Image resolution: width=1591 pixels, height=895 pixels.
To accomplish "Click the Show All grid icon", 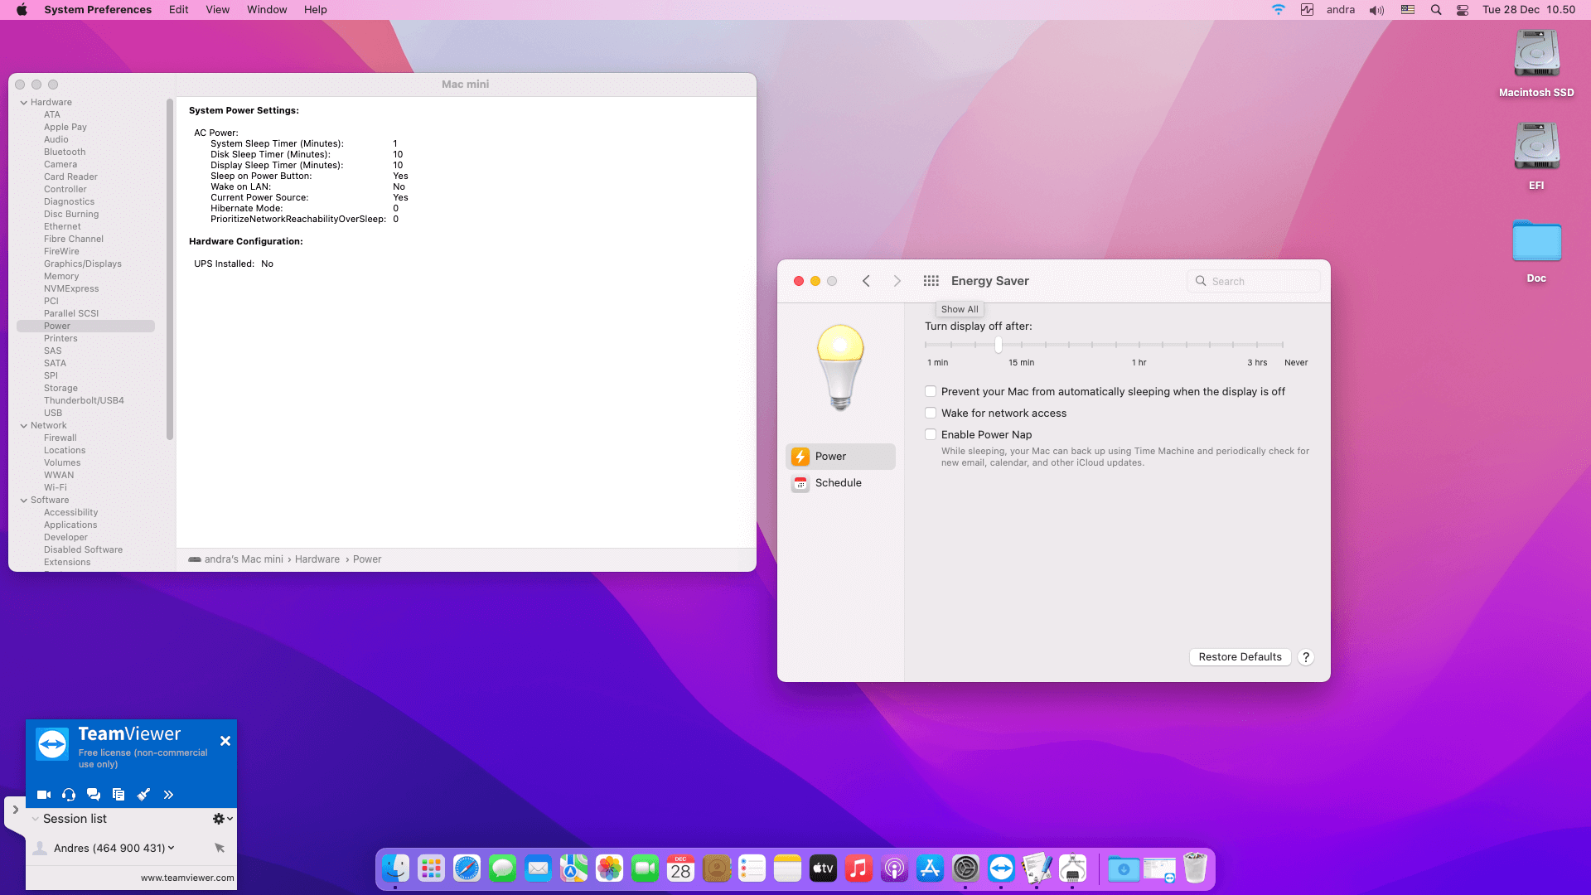I will 931,281.
